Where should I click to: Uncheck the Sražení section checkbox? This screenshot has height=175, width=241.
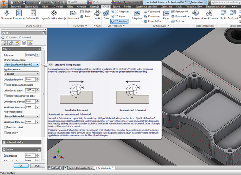click(x=4, y=150)
